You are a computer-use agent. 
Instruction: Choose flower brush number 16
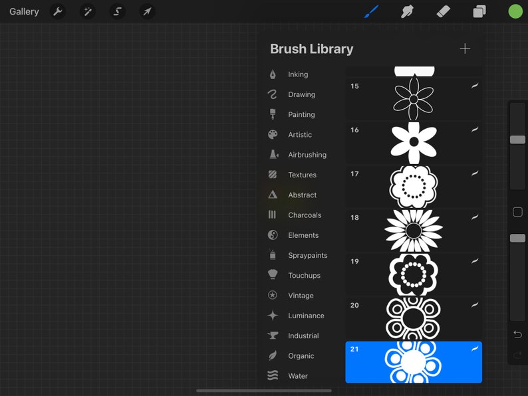[414, 143]
